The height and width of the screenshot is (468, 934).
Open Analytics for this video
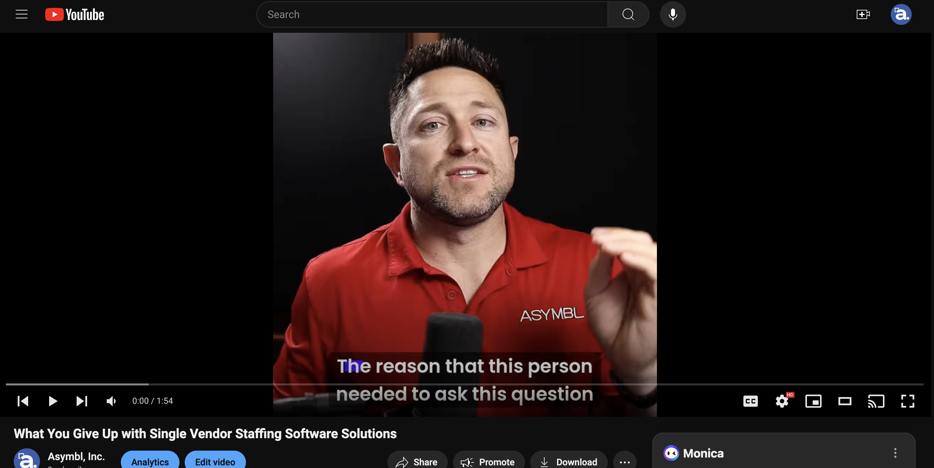149,461
